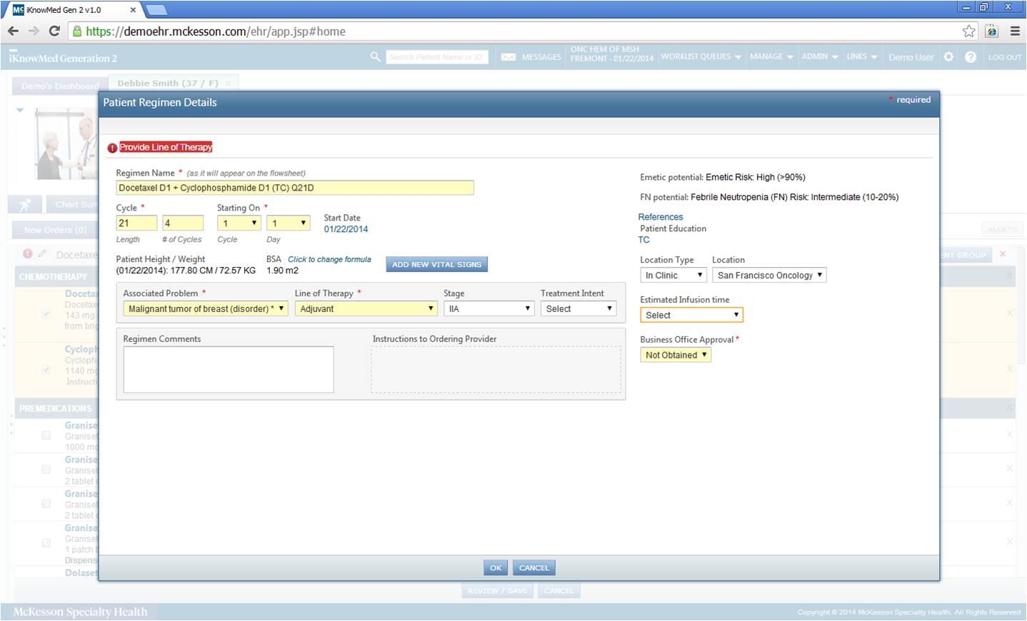Click the Demo User label
Screen dimensions: 1027x621
pyautogui.click(x=911, y=57)
